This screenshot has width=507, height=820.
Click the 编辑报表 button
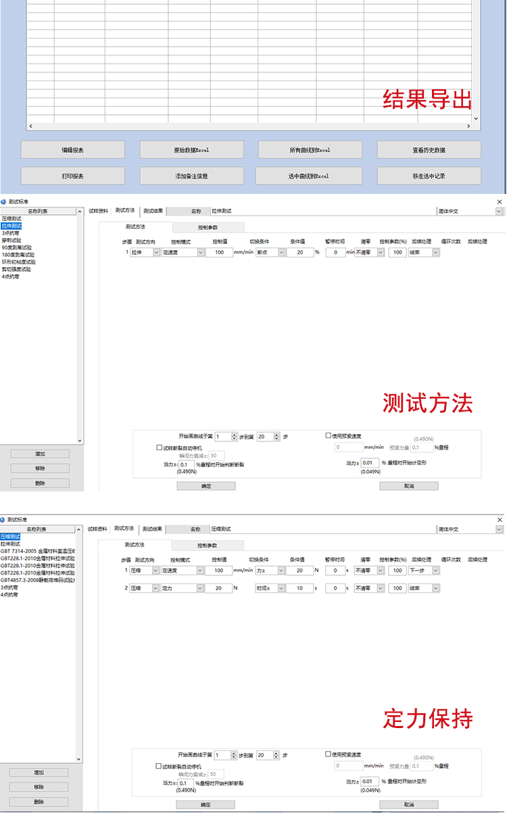click(72, 150)
